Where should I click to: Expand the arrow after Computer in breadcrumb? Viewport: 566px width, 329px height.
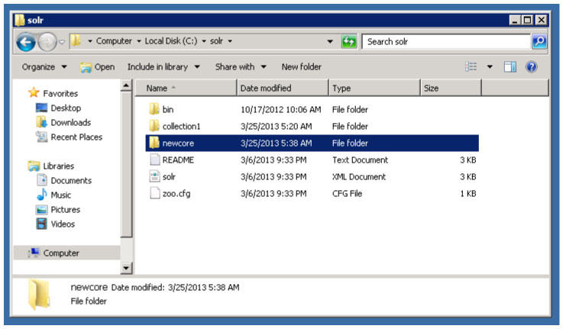coord(138,41)
